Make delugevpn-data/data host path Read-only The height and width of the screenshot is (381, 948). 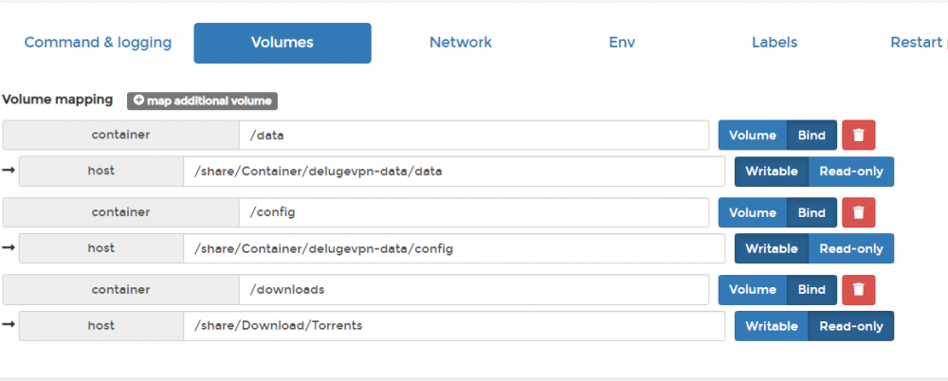click(x=851, y=172)
